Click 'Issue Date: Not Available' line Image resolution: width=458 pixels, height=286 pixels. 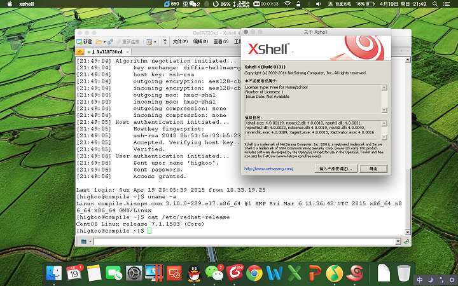[267, 97]
